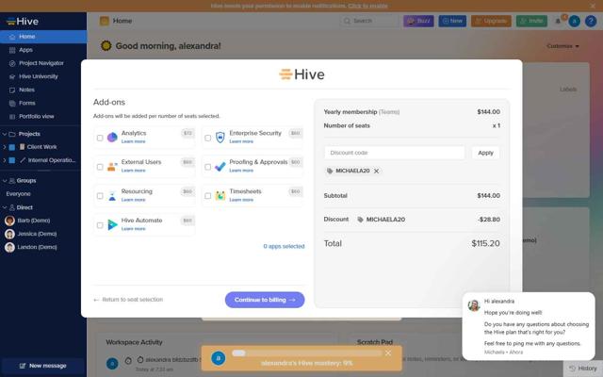This screenshot has height=377, width=603.
Task: Click Continue to billing button
Action: coord(265,300)
